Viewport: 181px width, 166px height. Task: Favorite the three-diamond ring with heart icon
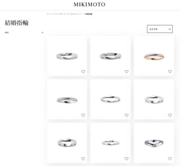[x=126, y=72]
